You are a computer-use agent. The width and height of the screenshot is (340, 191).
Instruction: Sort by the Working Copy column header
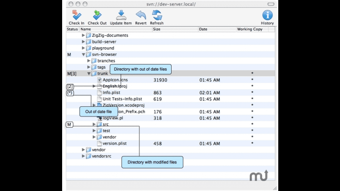(x=252, y=29)
